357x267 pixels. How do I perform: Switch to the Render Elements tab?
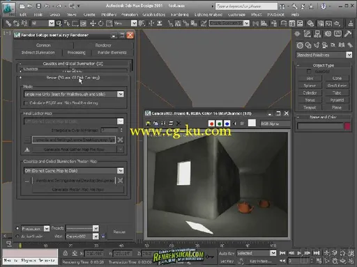(112, 53)
